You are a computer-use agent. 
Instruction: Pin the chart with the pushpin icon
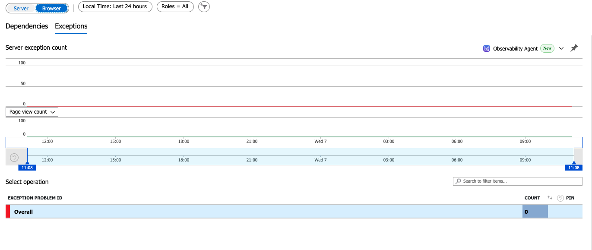[x=574, y=48]
